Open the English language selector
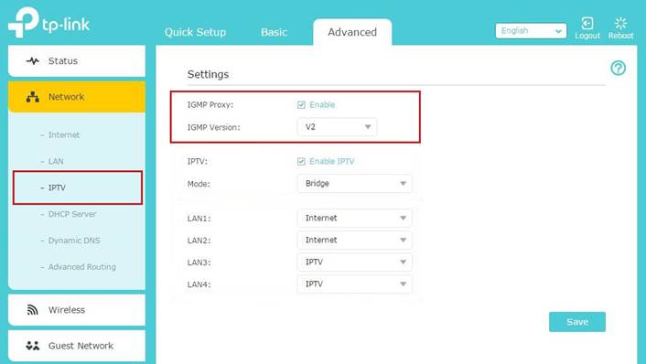This screenshot has width=646, height=364. point(531,31)
